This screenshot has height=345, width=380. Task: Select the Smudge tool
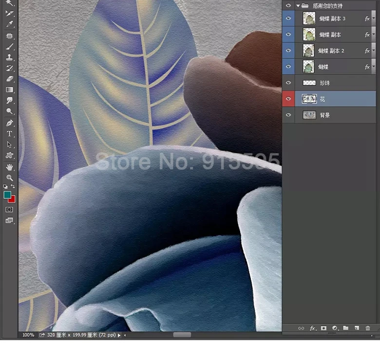(x=9, y=100)
